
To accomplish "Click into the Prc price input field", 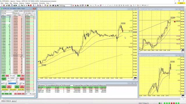I will click(x=13, y=78).
